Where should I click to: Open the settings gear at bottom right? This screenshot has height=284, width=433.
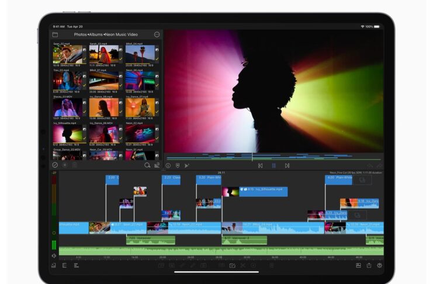379,265
